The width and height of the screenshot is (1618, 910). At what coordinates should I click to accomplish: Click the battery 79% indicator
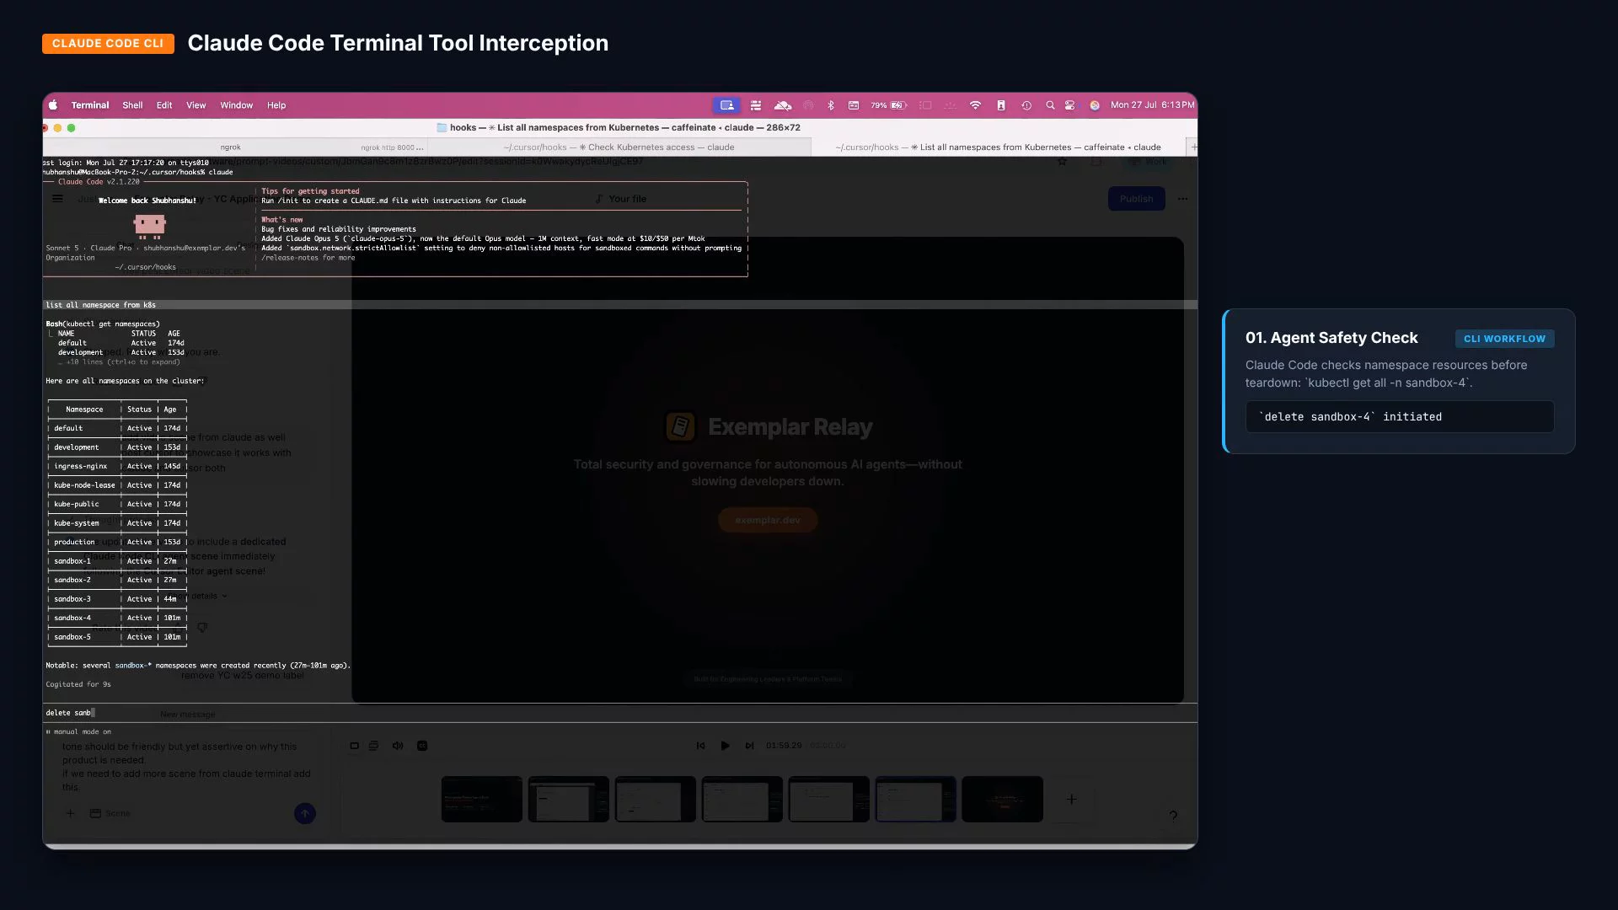[889, 105]
